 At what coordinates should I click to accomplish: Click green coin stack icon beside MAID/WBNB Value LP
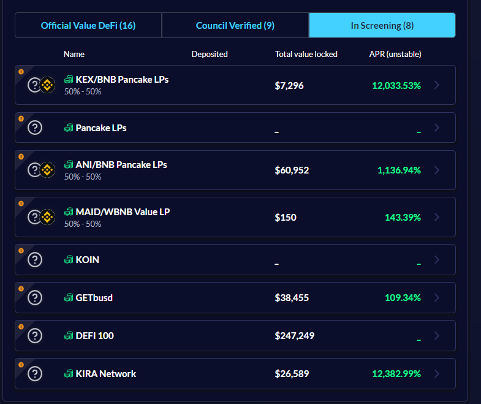click(69, 212)
